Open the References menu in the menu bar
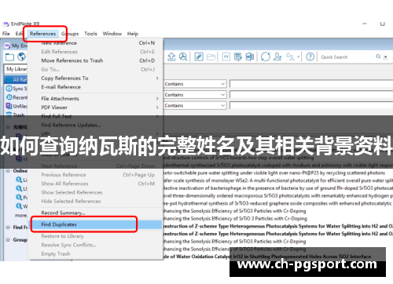The height and width of the screenshot is (284, 393). pyautogui.click(x=42, y=34)
